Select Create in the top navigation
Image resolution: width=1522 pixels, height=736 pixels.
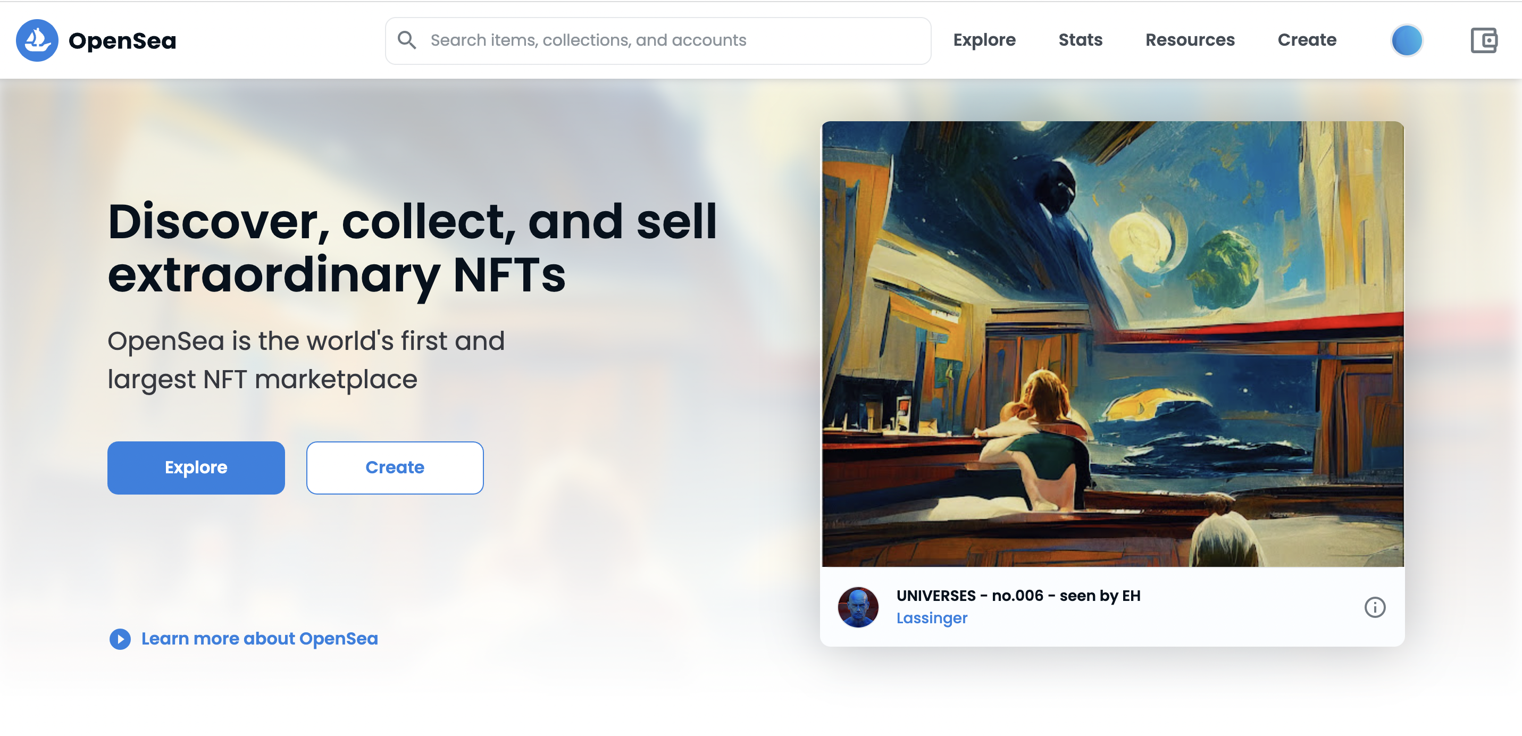click(1306, 40)
